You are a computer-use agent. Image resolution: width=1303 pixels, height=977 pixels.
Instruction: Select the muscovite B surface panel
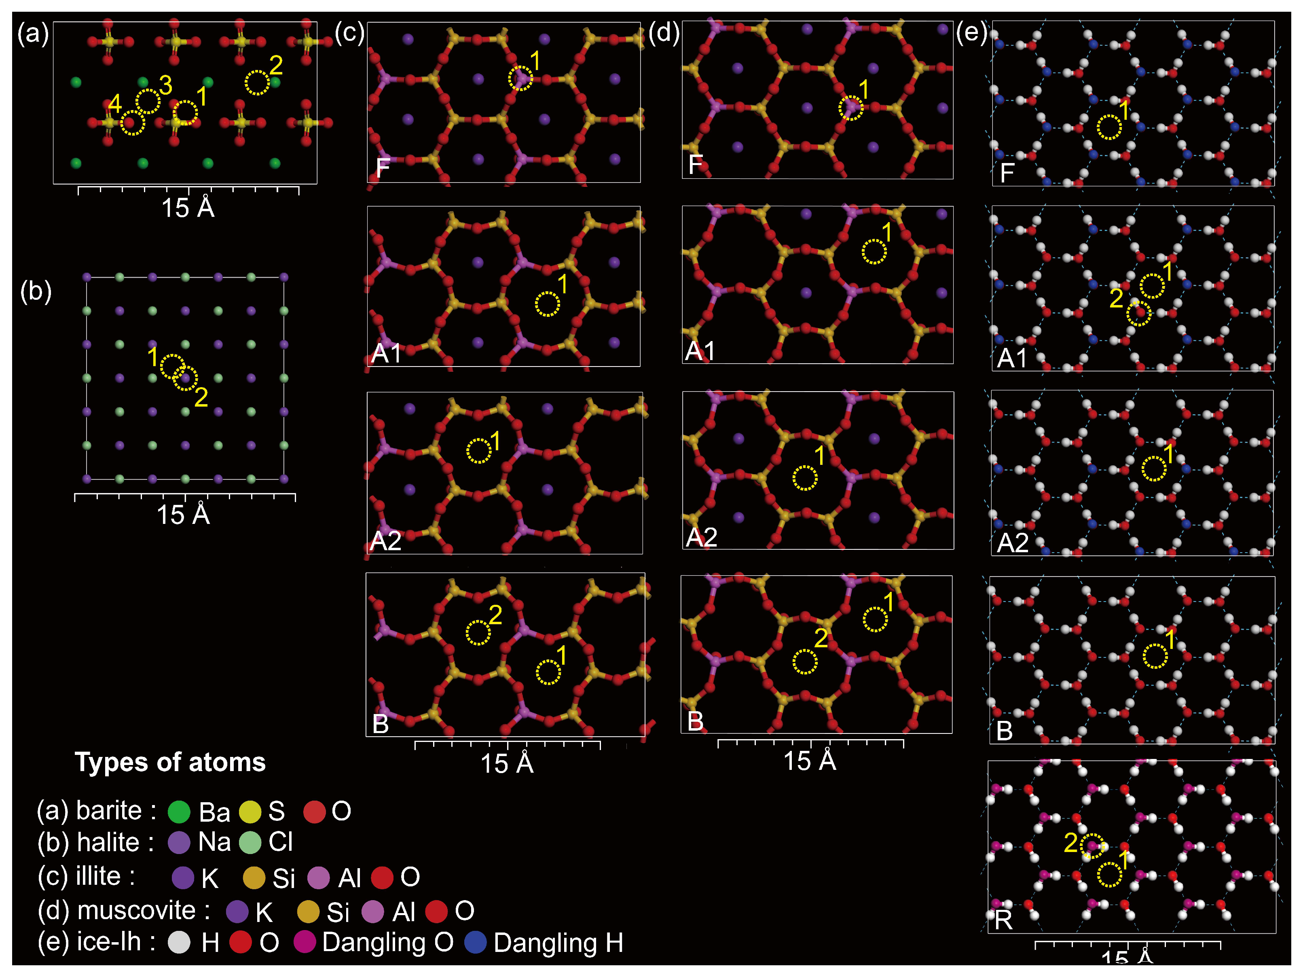click(816, 655)
